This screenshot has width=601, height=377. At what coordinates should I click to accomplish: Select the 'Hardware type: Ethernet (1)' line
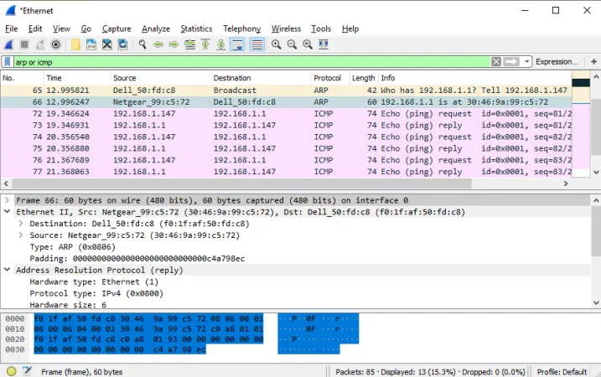[94, 281]
